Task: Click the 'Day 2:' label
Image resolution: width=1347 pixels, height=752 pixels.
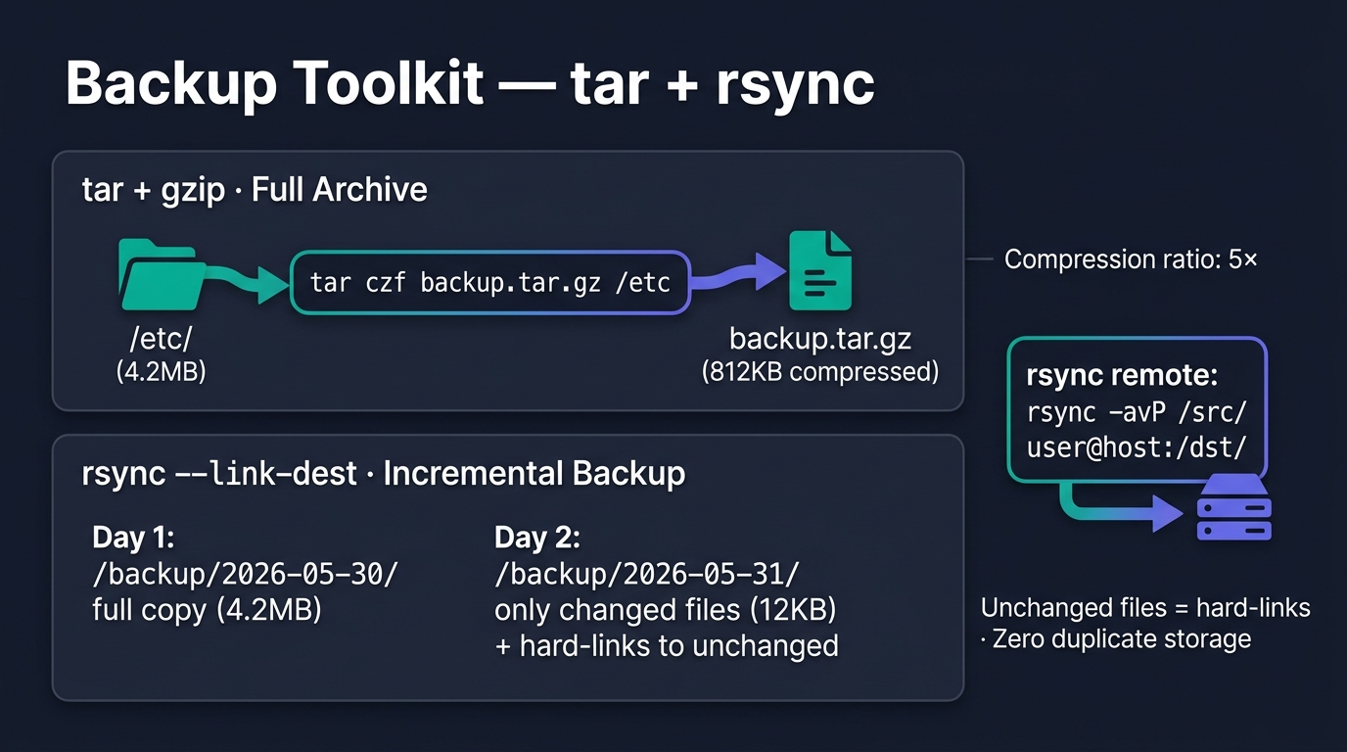Action: (537, 538)
